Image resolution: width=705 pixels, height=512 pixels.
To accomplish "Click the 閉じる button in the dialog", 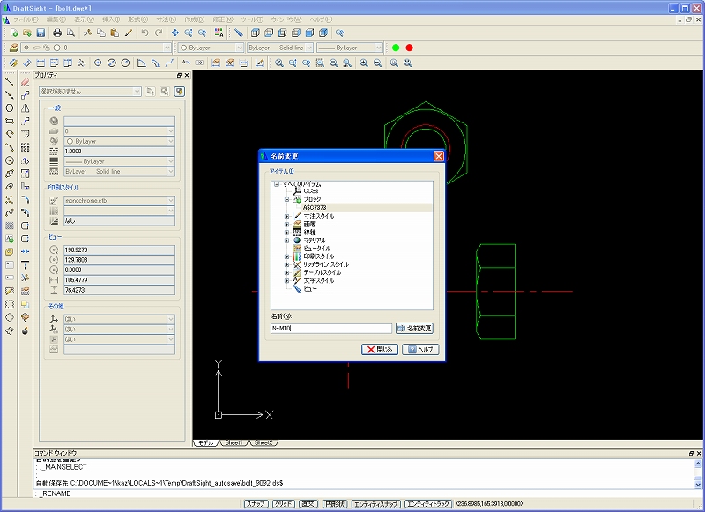I will (380, 349).
